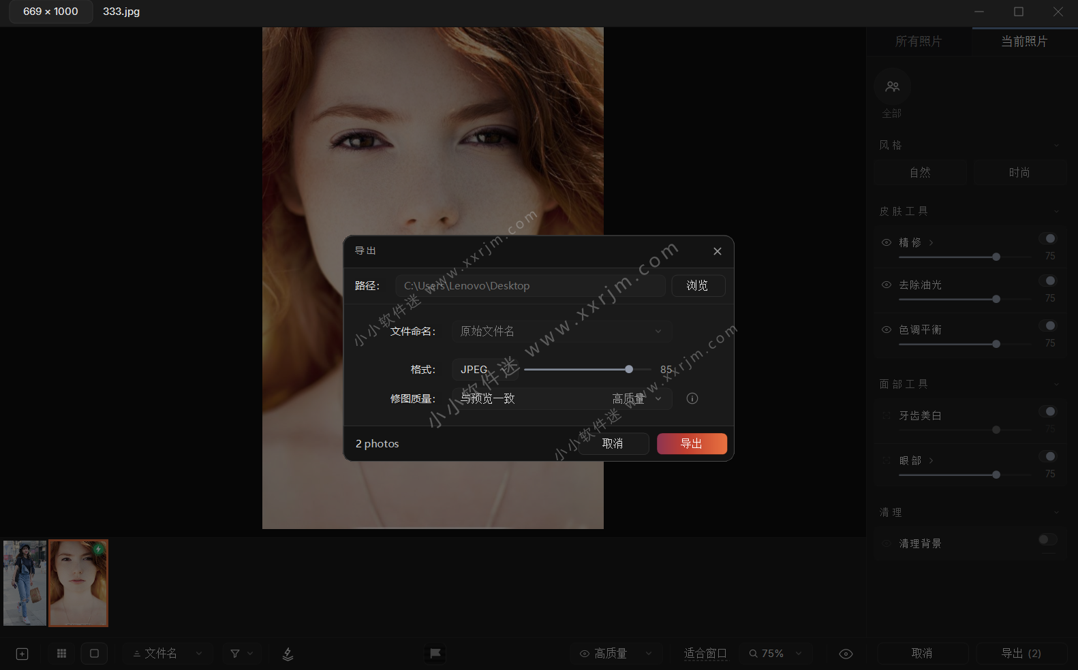This screenshot has height=670, width=1078.
Task: Click the stamp tool icon in bottom bar
Action: 288,654
